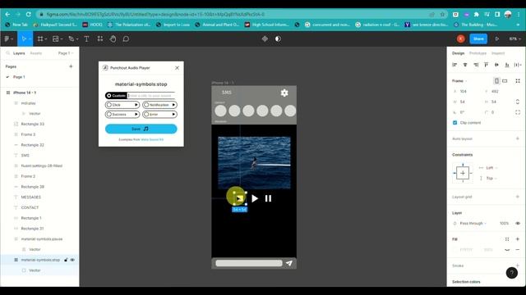Screen dimensions: 526x295
Task: Select the Comment tool
Action: (126, 39)
